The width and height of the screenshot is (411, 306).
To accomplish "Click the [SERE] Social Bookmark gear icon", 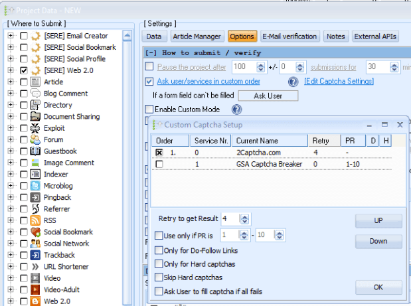I will [x=36, y=47].
